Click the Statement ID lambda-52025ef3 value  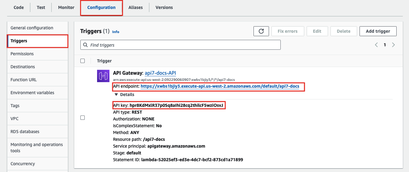click(192, 160)
